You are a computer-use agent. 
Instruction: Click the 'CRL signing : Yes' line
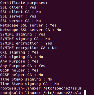click(19, 52)
